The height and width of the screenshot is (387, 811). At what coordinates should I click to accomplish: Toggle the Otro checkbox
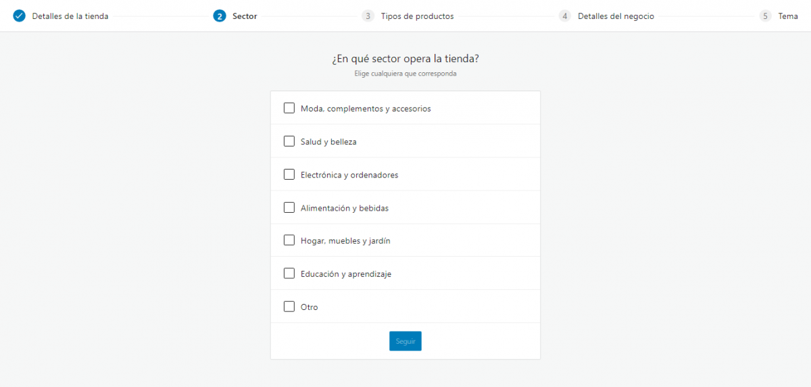[x=289, y=307]
